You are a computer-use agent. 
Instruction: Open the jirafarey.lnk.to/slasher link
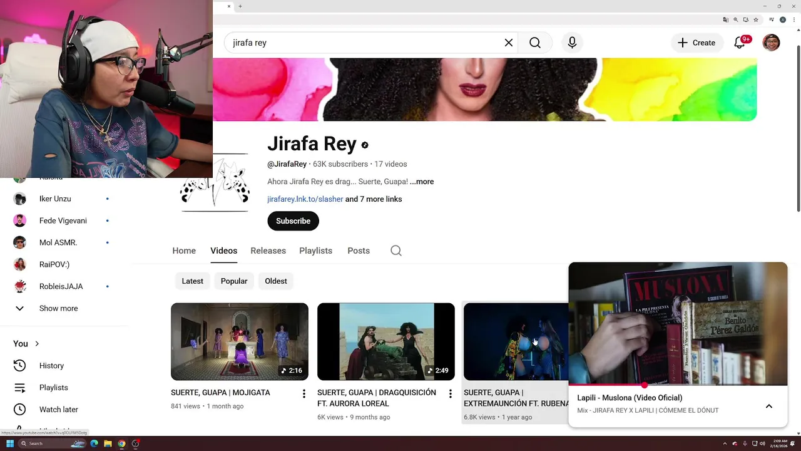pos(305,199)
